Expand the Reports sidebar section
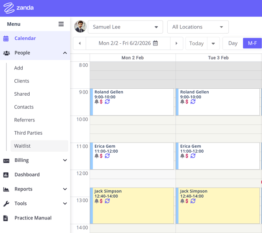This screenshot has width=262, height=233. [x=65, y=189]
